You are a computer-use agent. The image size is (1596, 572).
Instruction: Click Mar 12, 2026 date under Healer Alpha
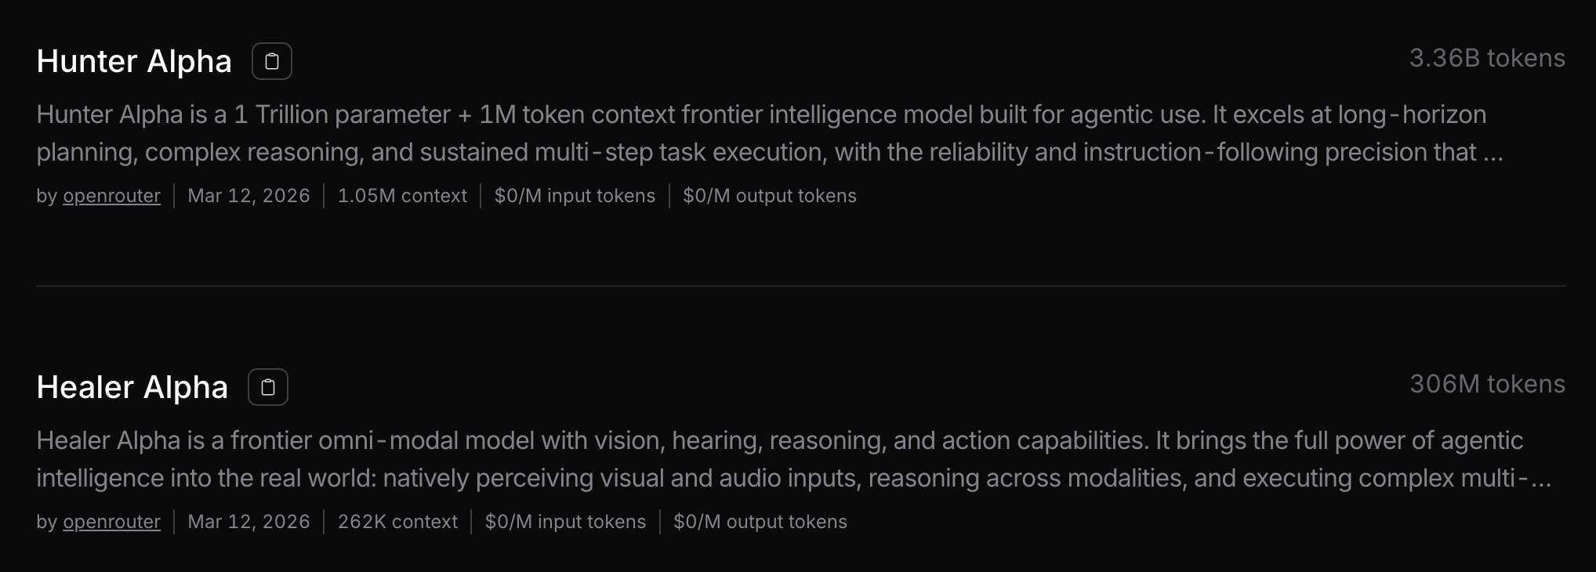pos(248,522)
